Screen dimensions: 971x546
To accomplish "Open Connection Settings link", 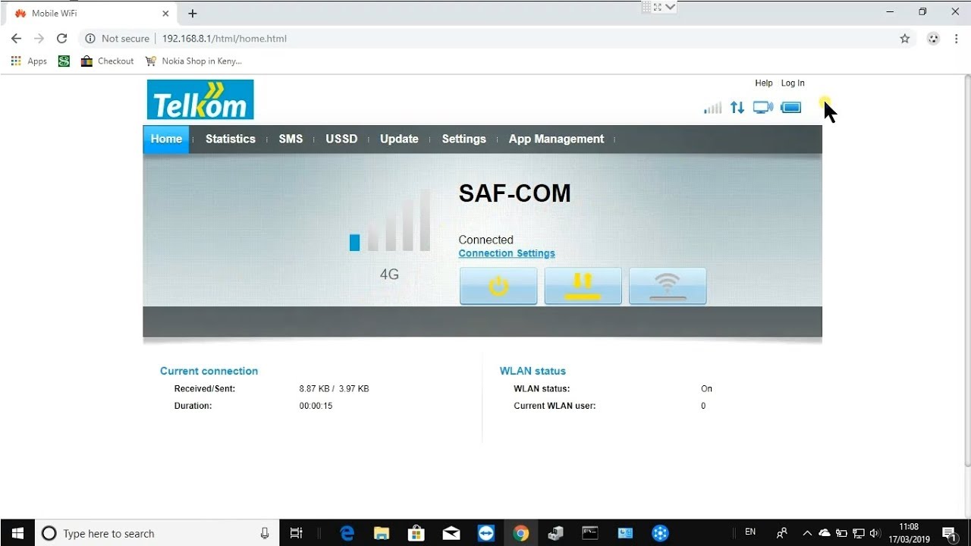I will coord(507,253).
